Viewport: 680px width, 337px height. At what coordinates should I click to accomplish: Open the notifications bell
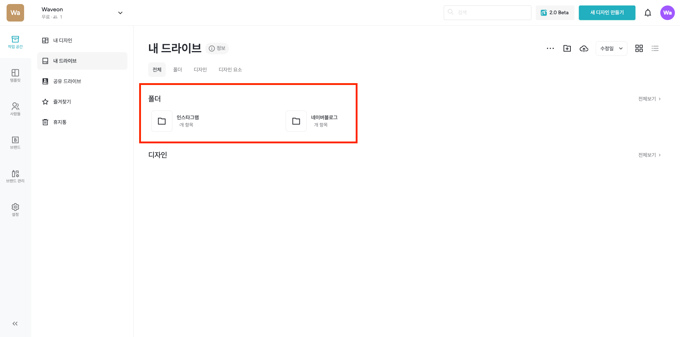tap(647, 12)
